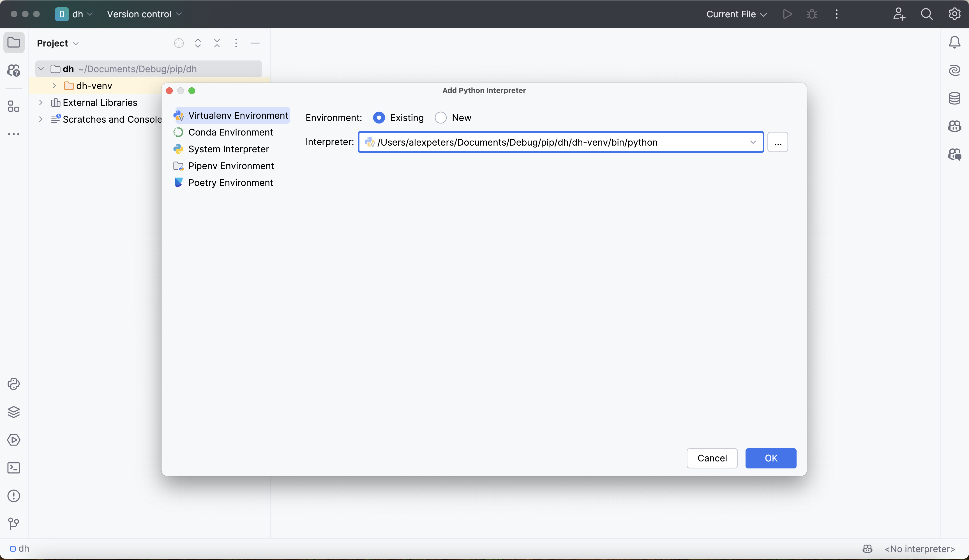The height and width of the screenshot is (560, 969).
Task: Select the New environment radio button
Action: [441, 118]
